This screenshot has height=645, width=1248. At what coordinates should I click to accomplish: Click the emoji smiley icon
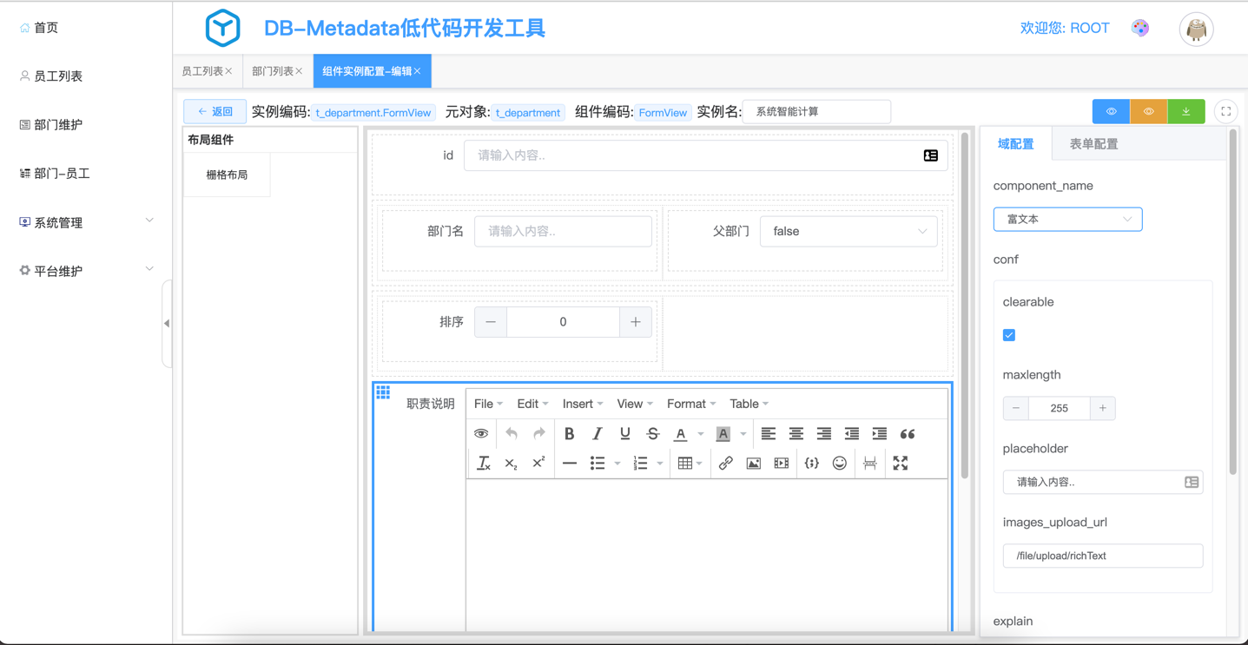pos(839,464)
